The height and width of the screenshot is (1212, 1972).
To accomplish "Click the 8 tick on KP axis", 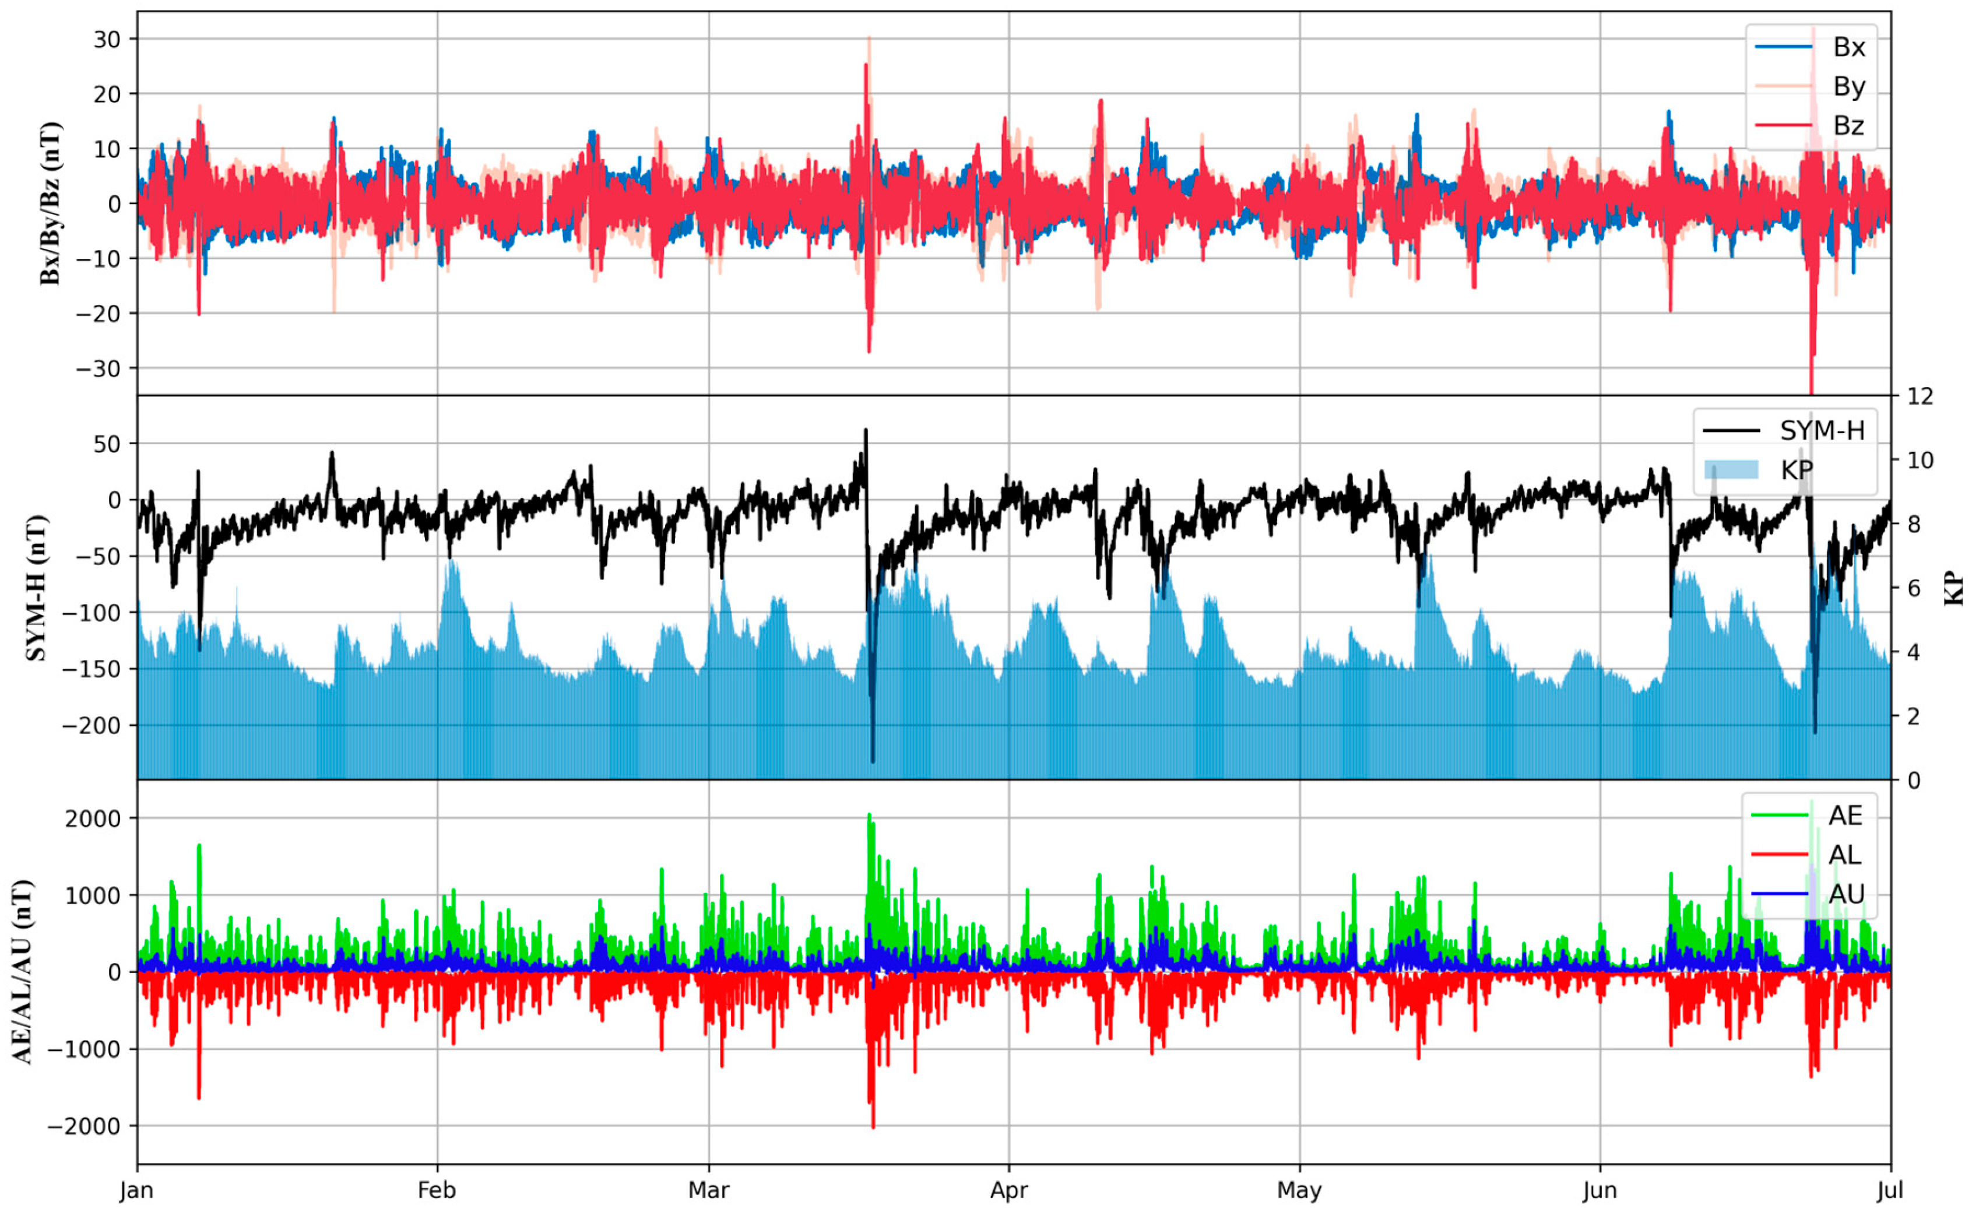I will [x=1914, y=524].
